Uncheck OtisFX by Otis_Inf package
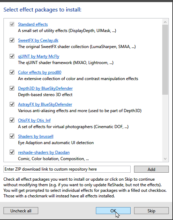 12,120
